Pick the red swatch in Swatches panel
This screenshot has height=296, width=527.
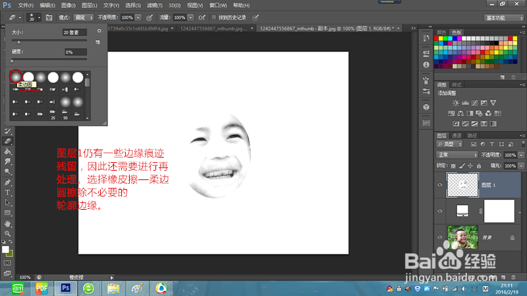(436, 39)
